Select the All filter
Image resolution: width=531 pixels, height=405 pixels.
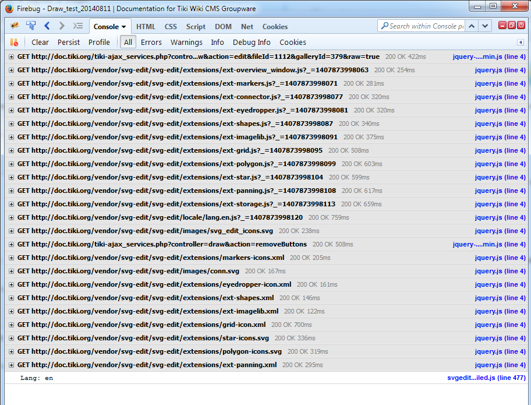tap(128, 43)
